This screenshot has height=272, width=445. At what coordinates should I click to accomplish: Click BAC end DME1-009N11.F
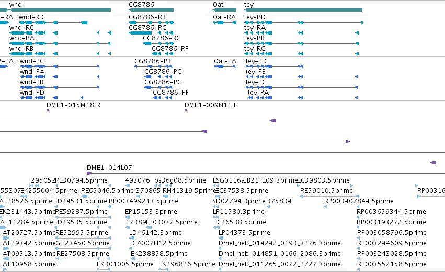click(211, 105)
